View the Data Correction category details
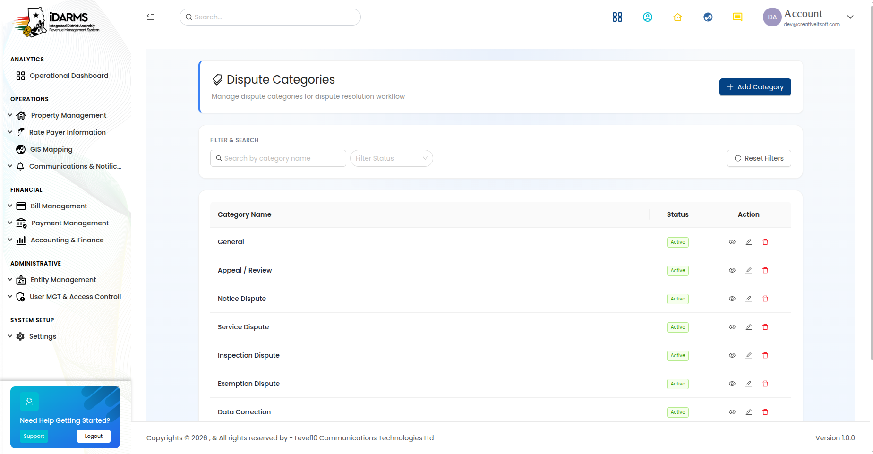The width and height of the screenshot is (873, 454). click(x=732, y=412)
